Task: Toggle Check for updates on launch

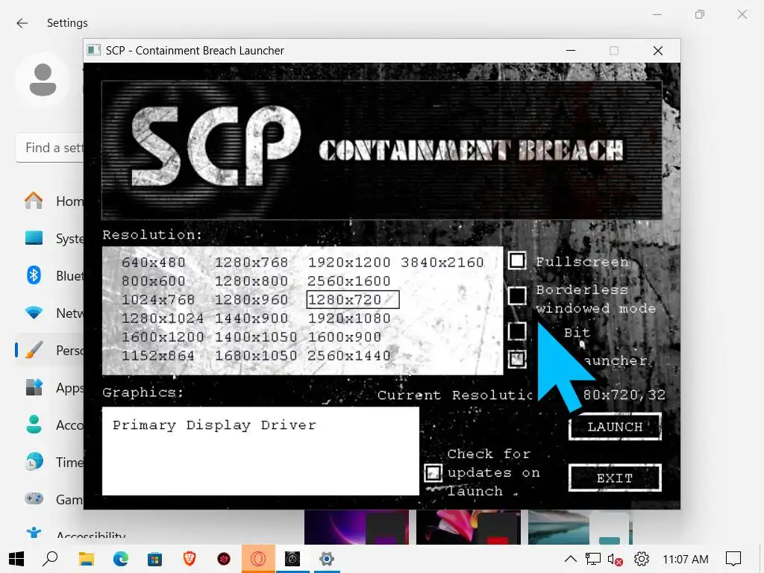Action: [433, 472]
